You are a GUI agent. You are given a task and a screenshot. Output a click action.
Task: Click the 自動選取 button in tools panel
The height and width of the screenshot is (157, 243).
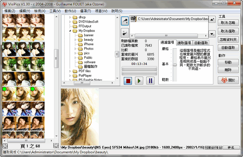point(228,48)
